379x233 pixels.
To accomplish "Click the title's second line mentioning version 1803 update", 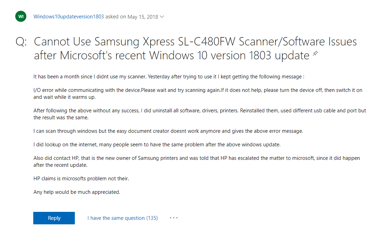I will coord(171,55).
